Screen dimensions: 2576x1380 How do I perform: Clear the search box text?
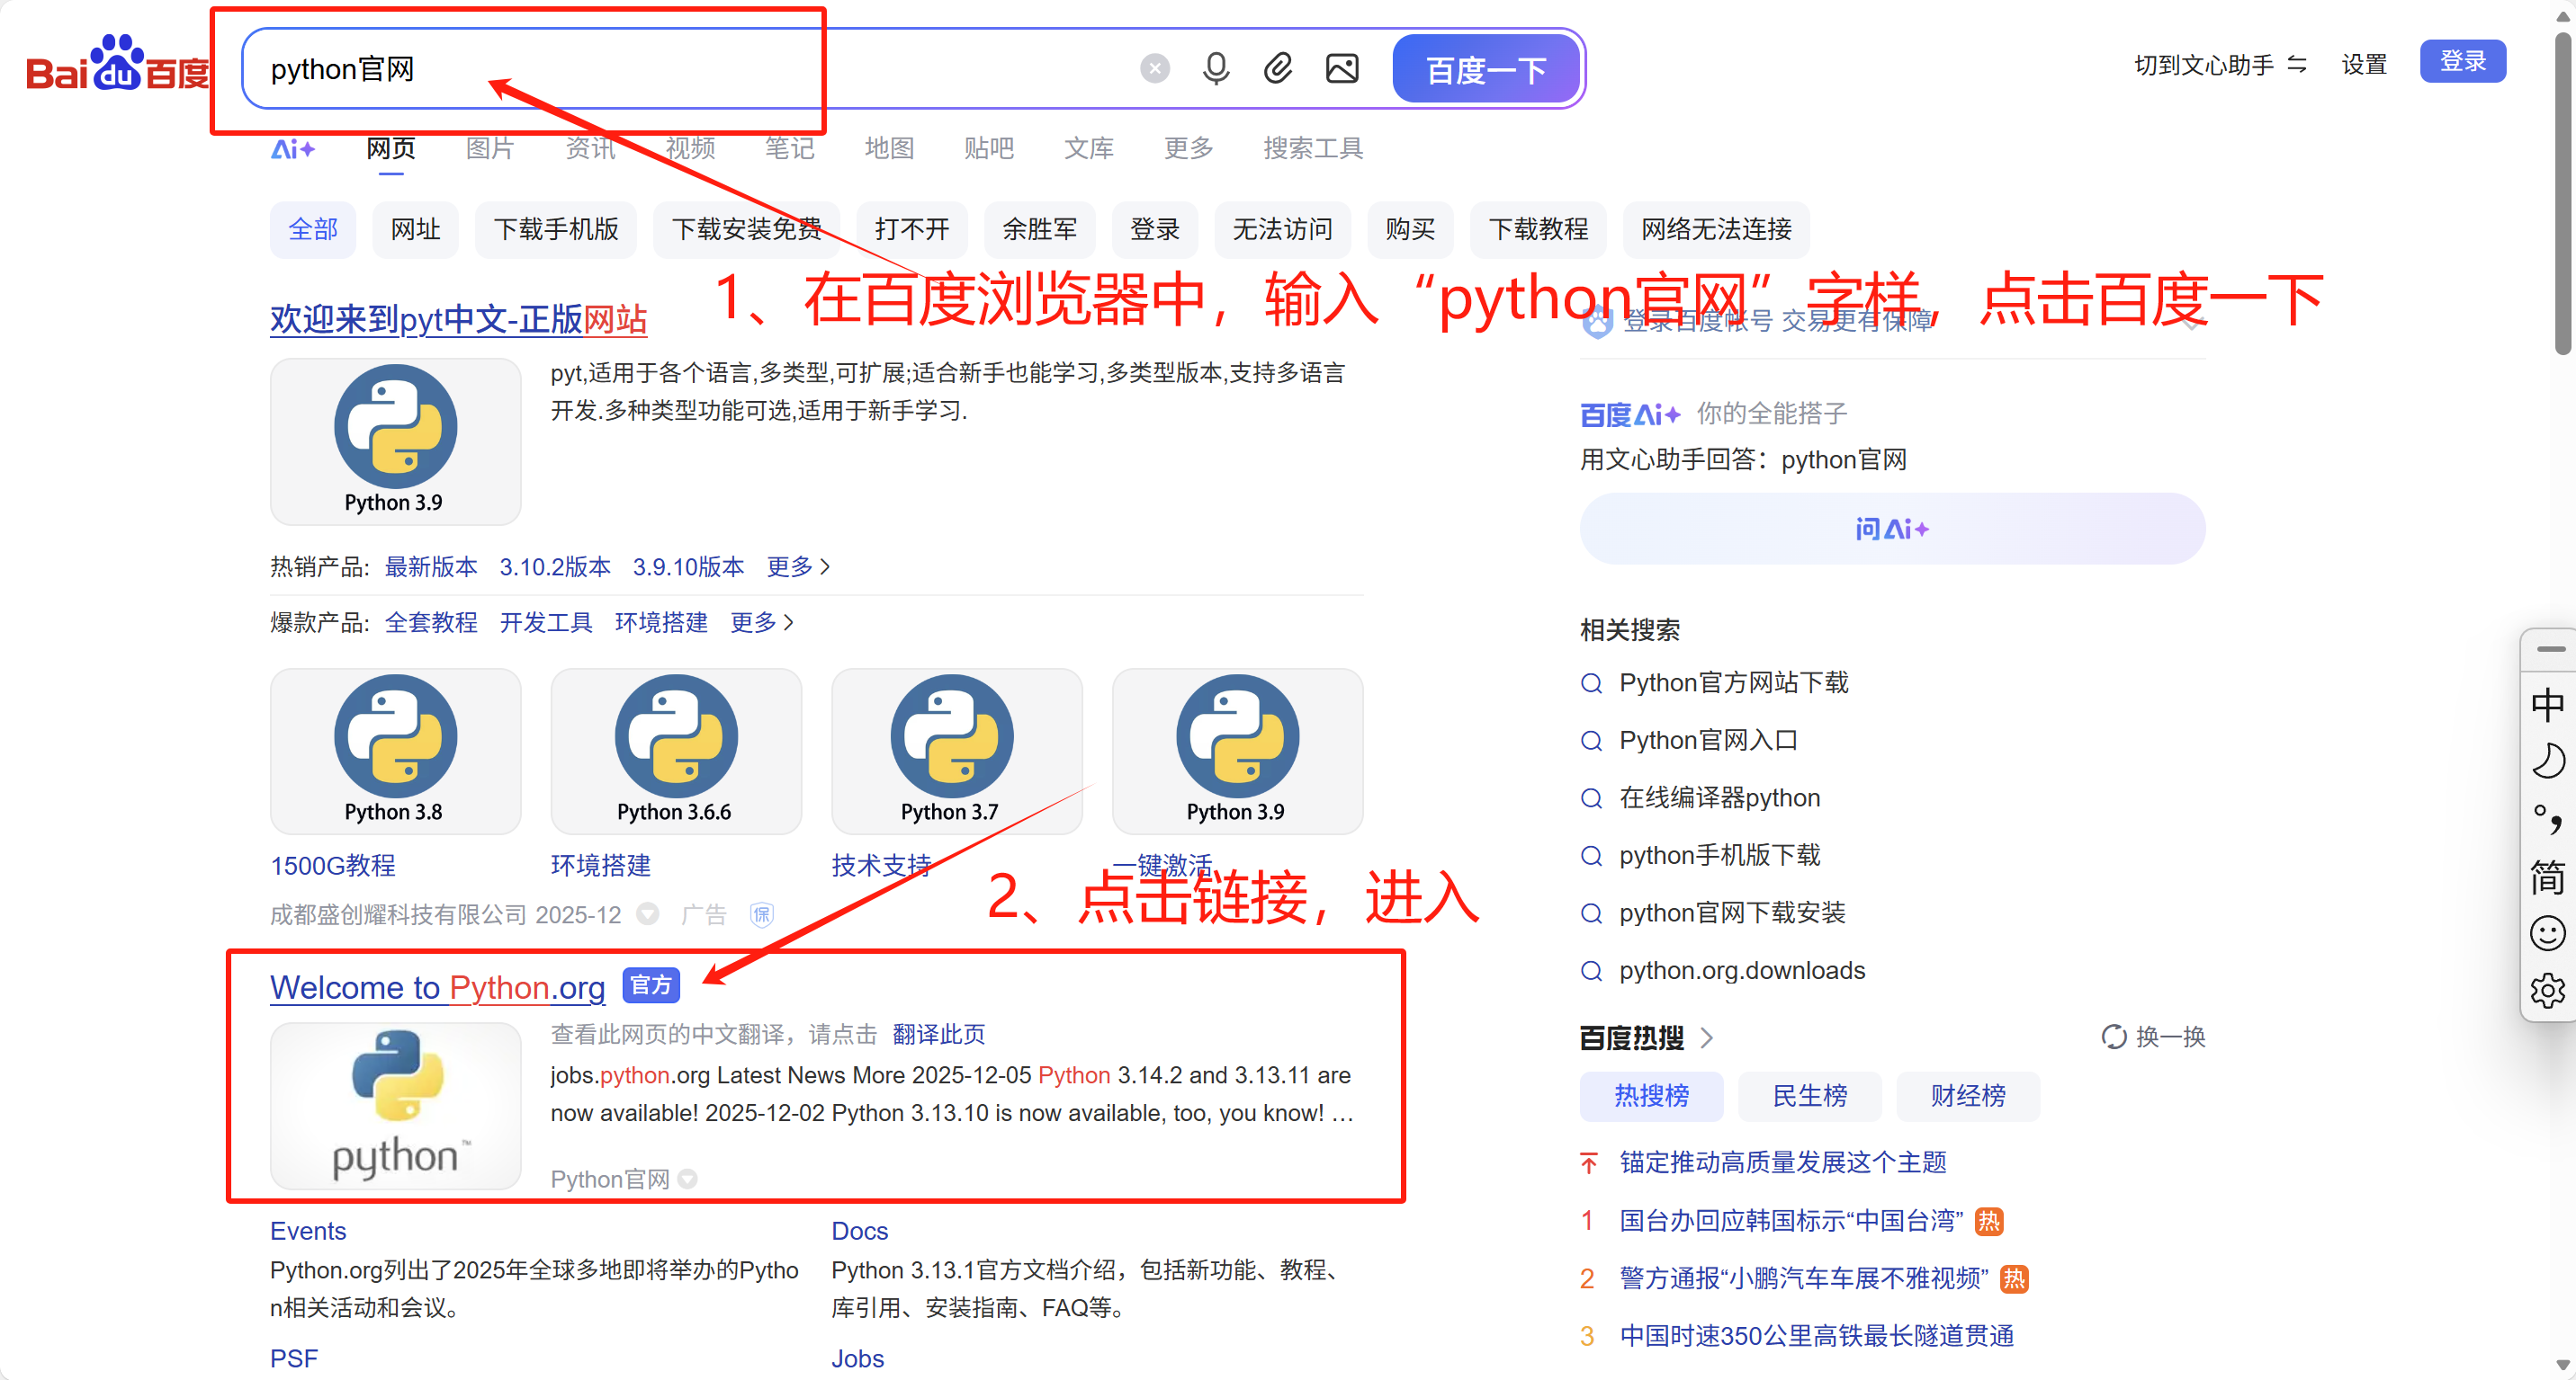[x=1154, y=68]
